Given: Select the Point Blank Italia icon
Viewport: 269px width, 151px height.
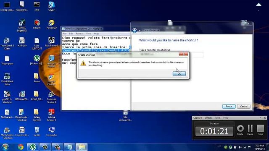Looking at the screenshot, I should point(7,79).
